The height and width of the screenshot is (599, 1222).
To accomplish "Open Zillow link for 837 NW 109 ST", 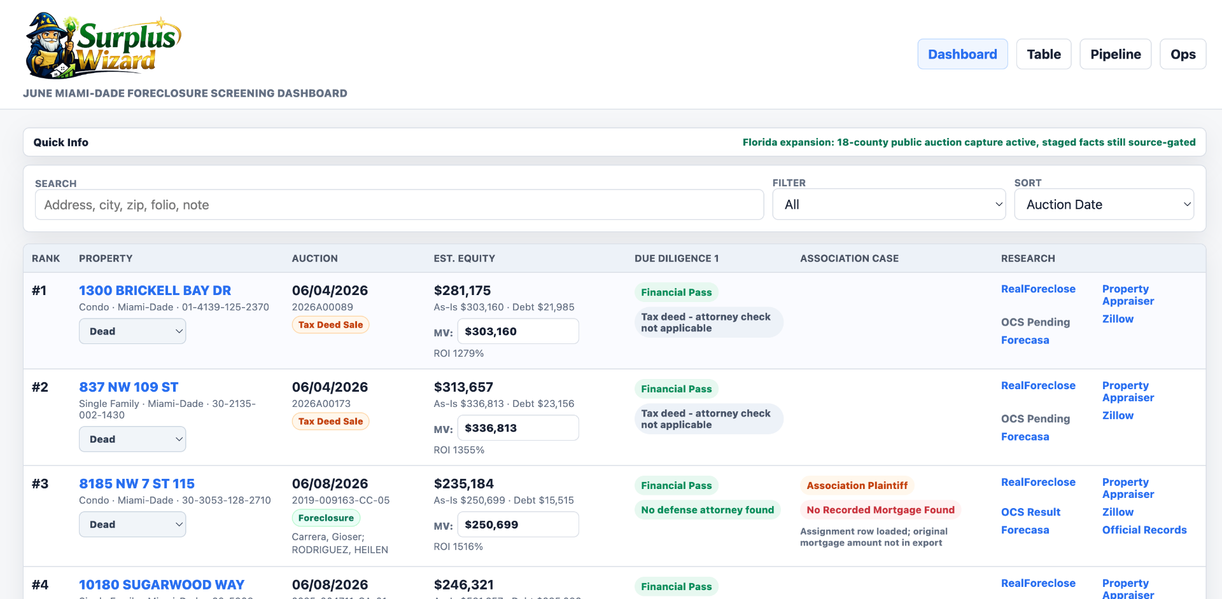I will 1118,416.
